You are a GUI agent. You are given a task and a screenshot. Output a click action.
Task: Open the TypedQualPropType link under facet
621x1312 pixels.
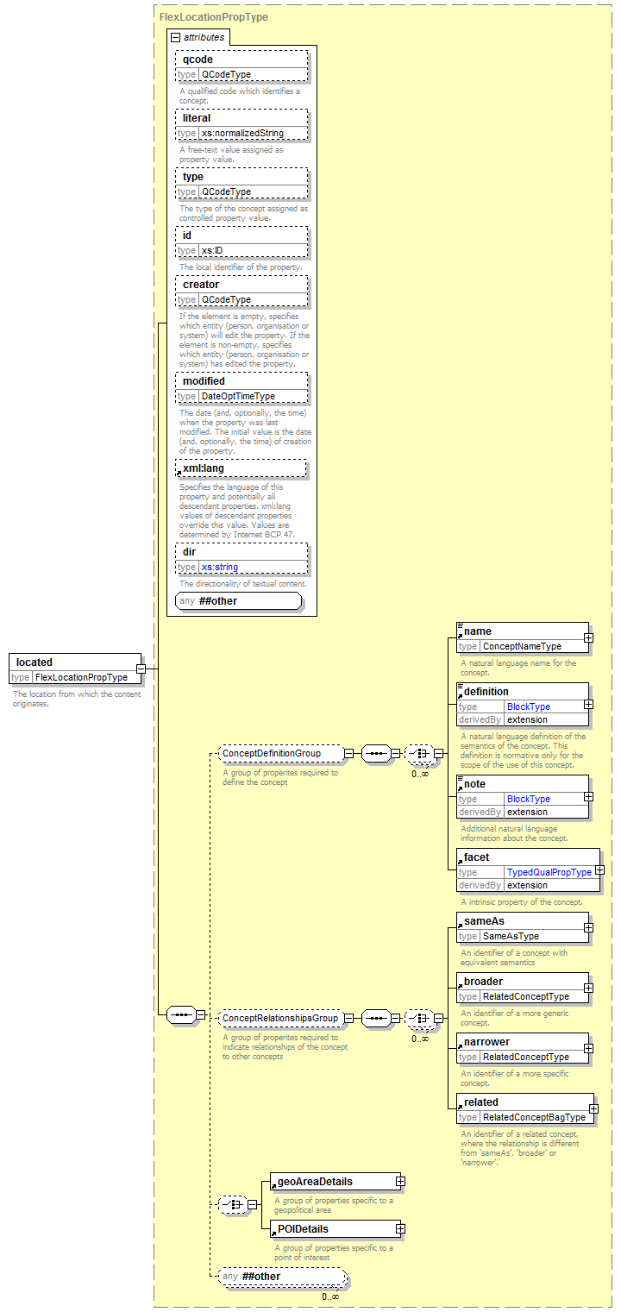pos(549,872)
